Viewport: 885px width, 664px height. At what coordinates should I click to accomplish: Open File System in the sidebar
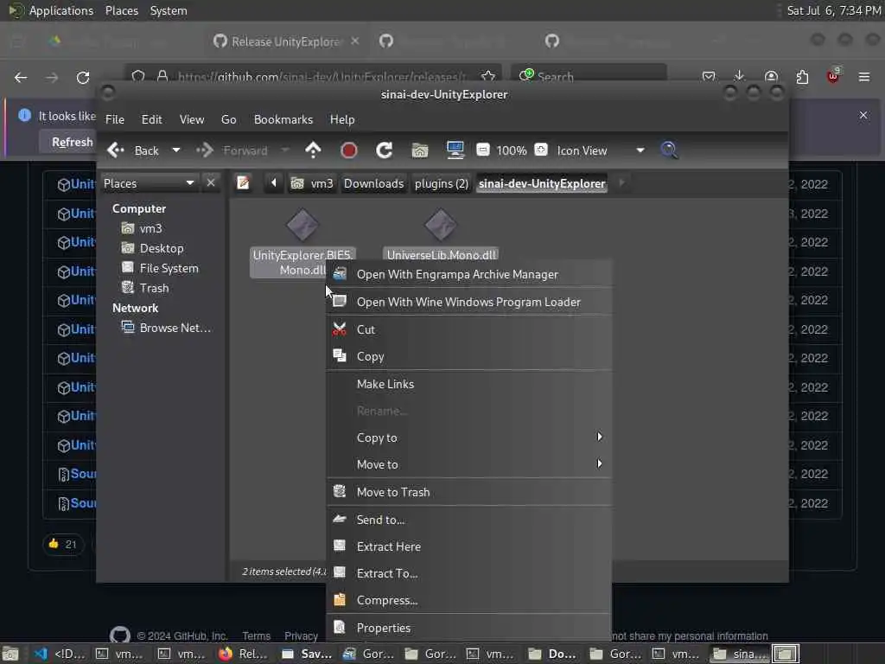coord(169,268)
